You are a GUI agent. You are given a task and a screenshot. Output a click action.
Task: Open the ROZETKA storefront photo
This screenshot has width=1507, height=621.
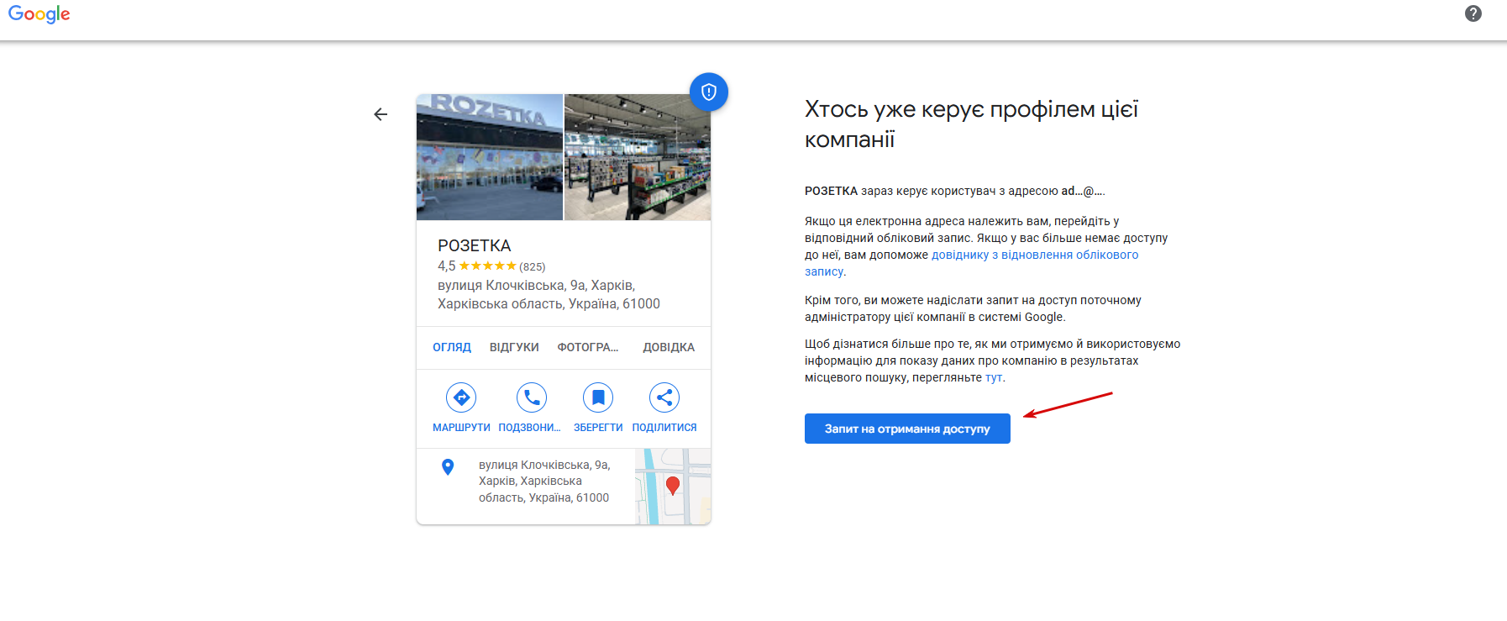(x=490, y=157)
